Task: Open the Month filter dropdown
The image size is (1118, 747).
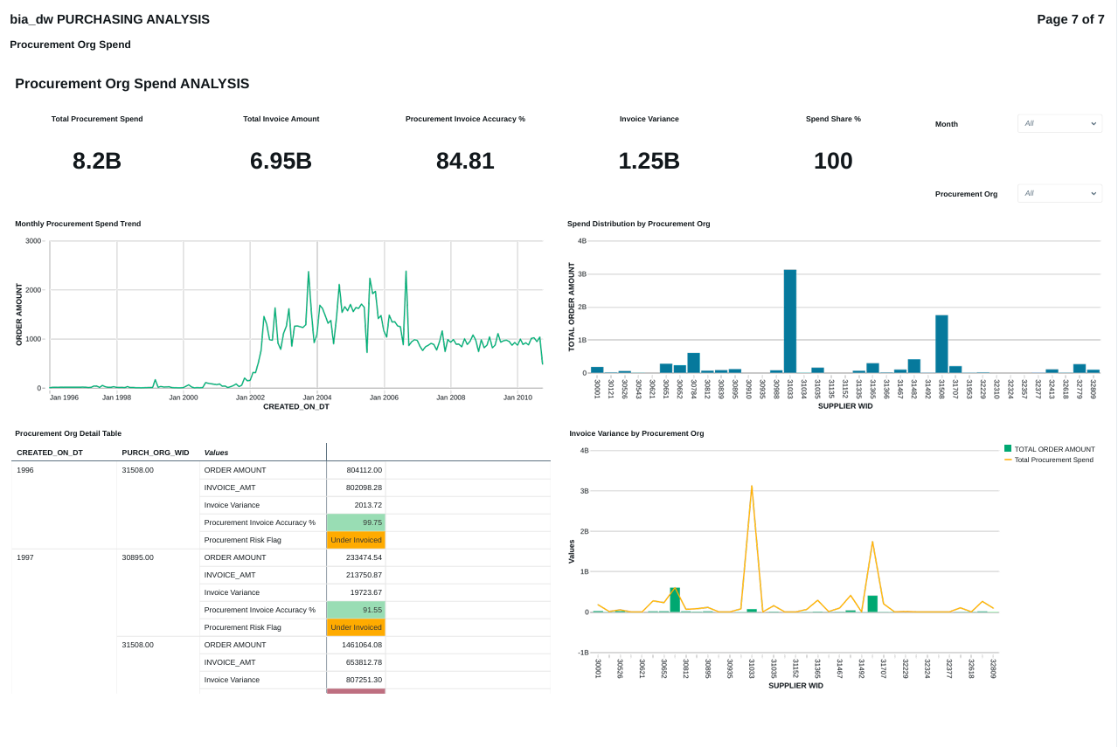Action: (1059, 123)
